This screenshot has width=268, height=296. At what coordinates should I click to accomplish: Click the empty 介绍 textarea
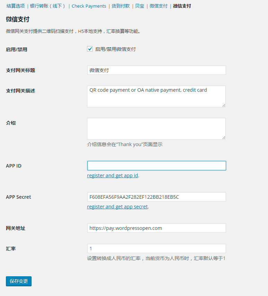[x=156, y=128]
